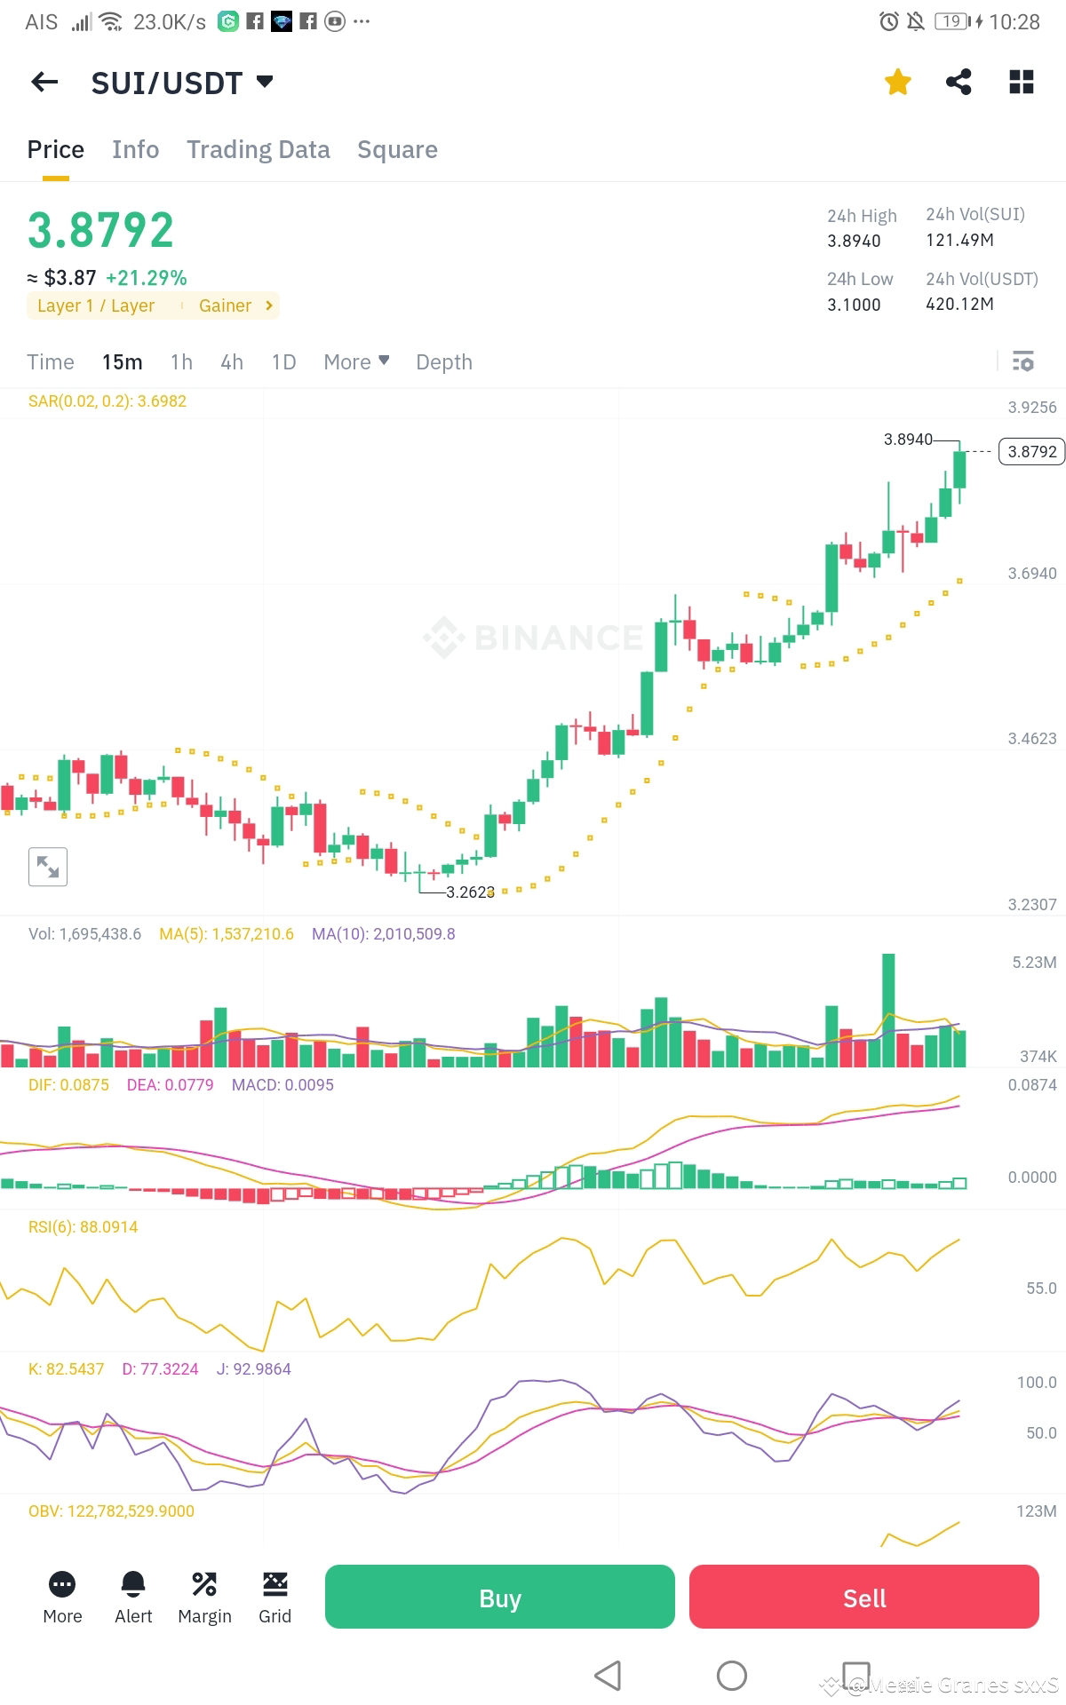Open the SUI/USDT pair selector dropdown

[x=182, y=83]
